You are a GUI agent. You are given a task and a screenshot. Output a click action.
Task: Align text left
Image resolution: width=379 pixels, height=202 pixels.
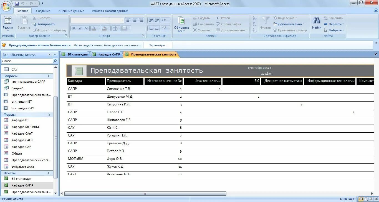(128, 20)
